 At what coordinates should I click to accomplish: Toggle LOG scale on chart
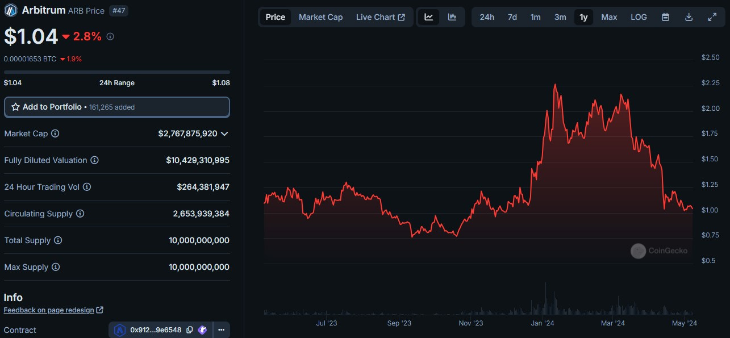point(639,17)
